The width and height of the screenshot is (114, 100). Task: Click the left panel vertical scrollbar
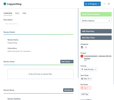point(78,43)
